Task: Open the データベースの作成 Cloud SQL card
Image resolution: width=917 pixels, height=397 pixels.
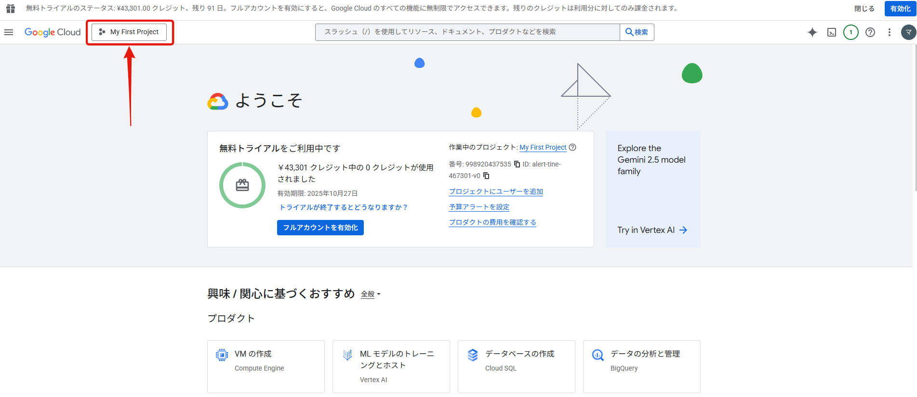Action: [517, 367]
